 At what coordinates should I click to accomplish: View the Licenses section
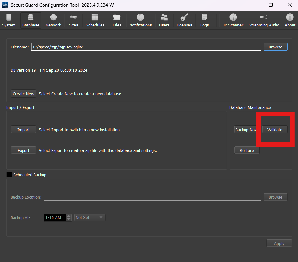coord(184,20)
